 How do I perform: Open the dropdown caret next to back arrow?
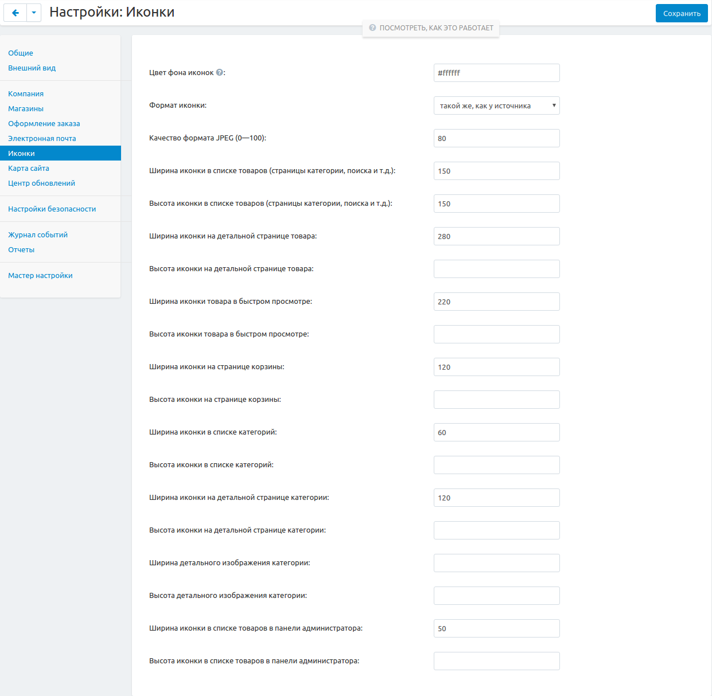pyautogui.click(x=34, y=13)
